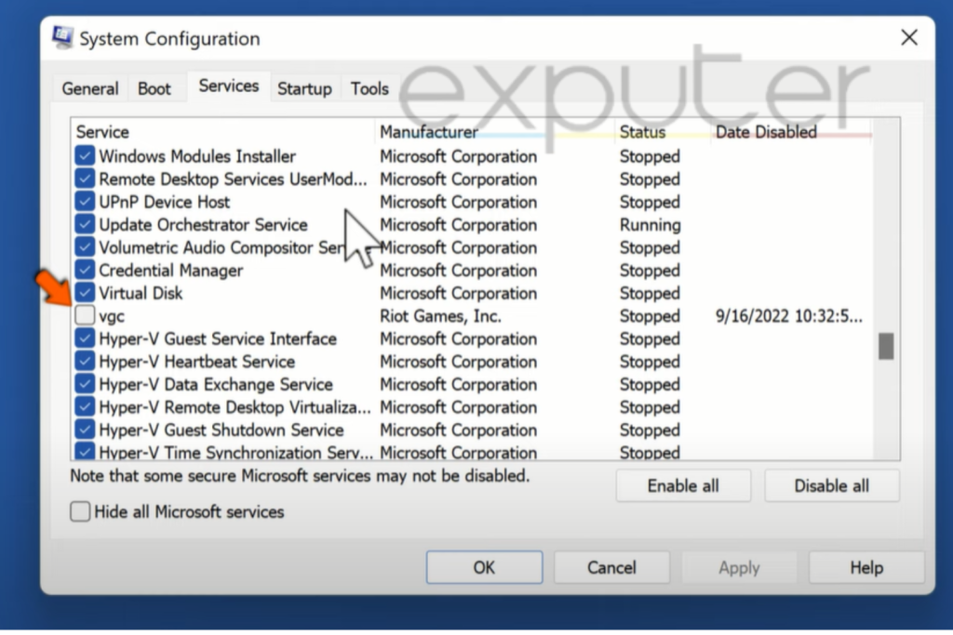The height and width of the screenshot is (635, 953).
Task: Sort services by the Status column
Action: coord(642,132)
